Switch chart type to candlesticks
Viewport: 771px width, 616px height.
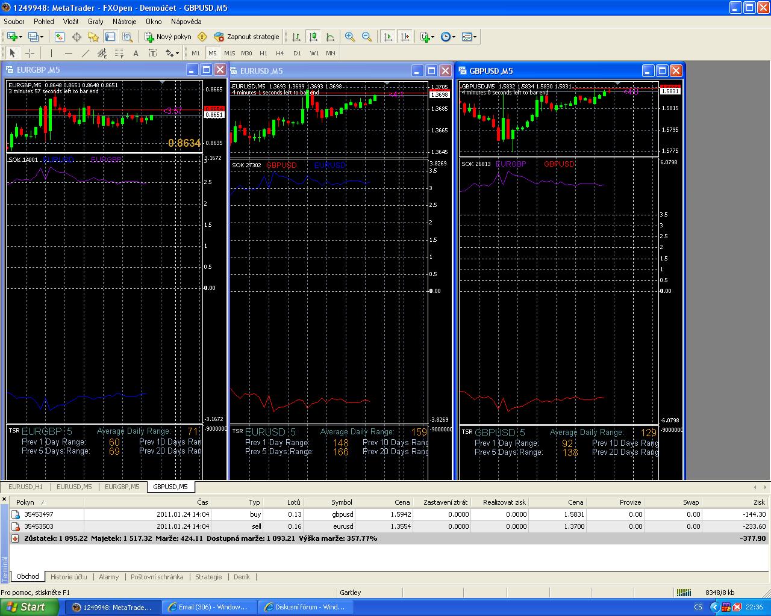313,37
